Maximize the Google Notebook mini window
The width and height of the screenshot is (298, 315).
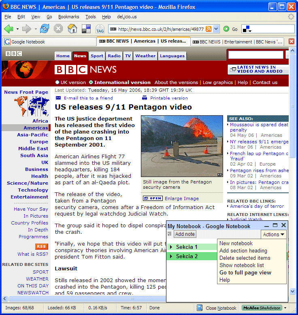[x=275, y=225]
